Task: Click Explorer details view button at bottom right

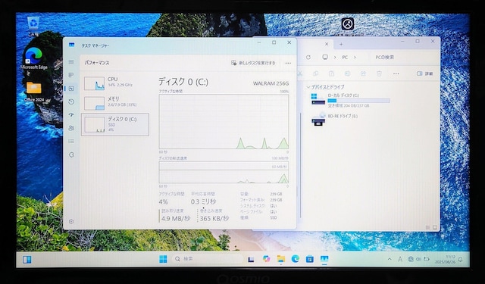Action: pyautogui.click(x=427, y=227)
